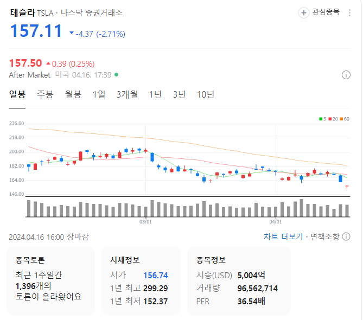Image resolution: width=363 pixels, height=320 pixels.
Task: Click the red up-triangle after-market indicator
Action: click(x=48, y=63)
